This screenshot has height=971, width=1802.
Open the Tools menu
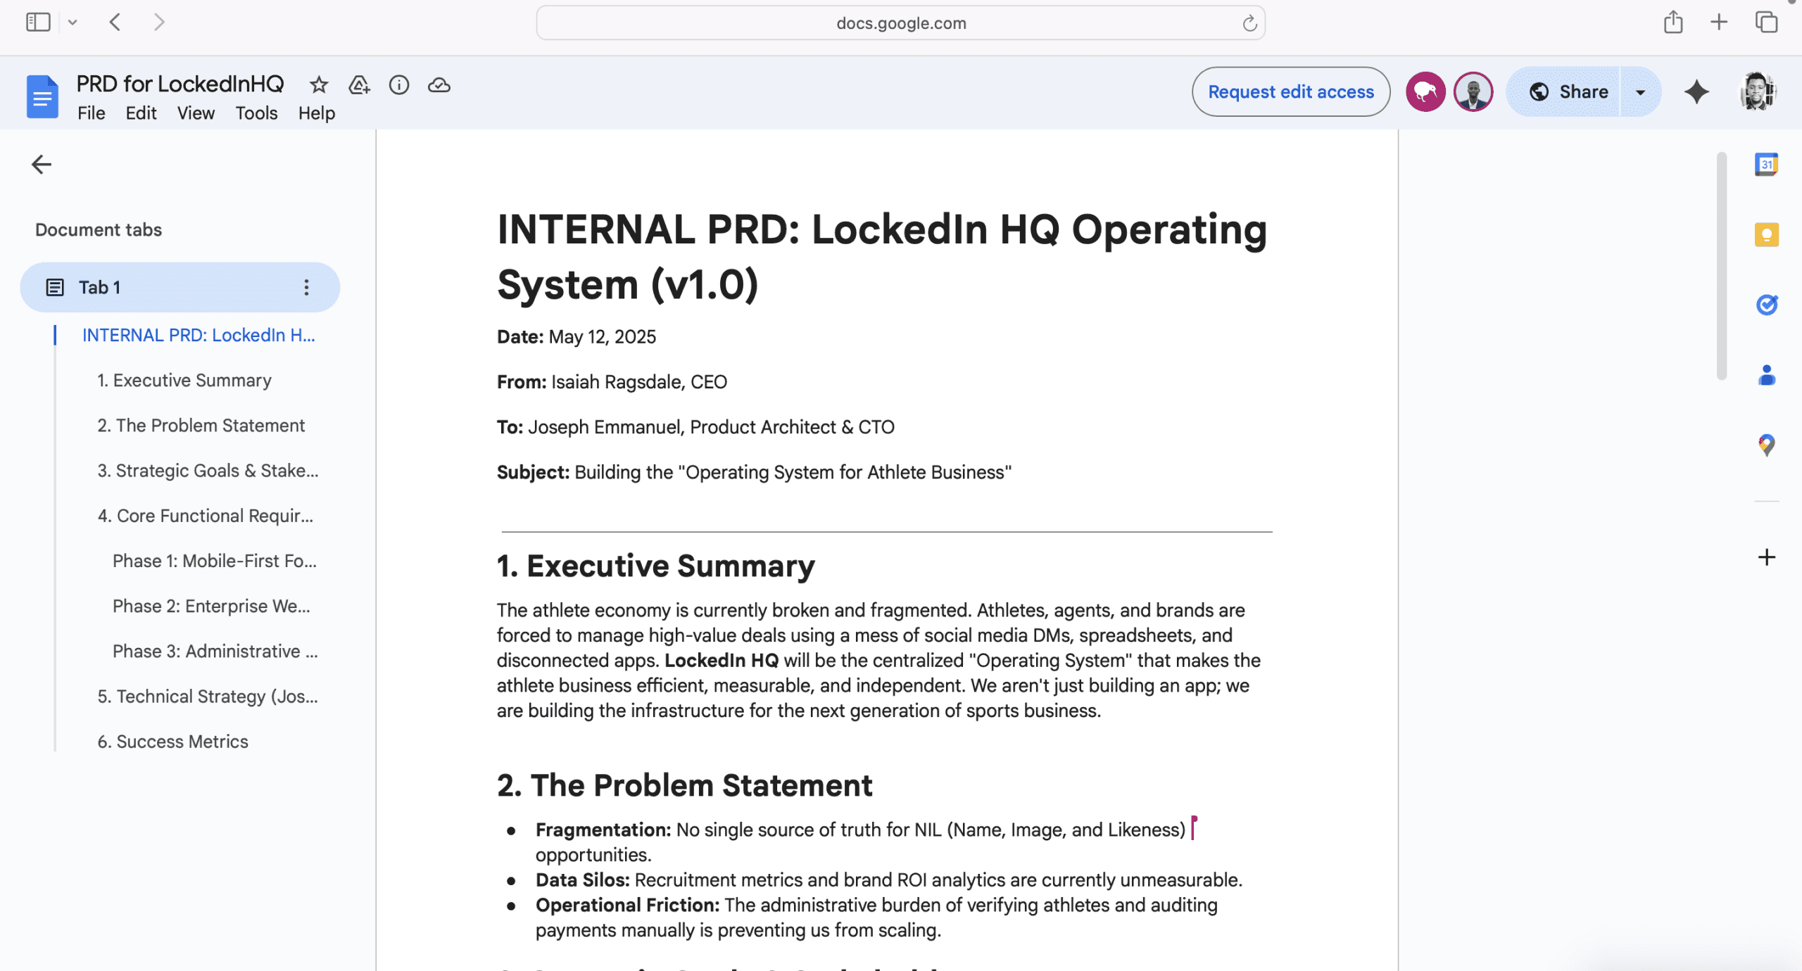tap(256, 113)
